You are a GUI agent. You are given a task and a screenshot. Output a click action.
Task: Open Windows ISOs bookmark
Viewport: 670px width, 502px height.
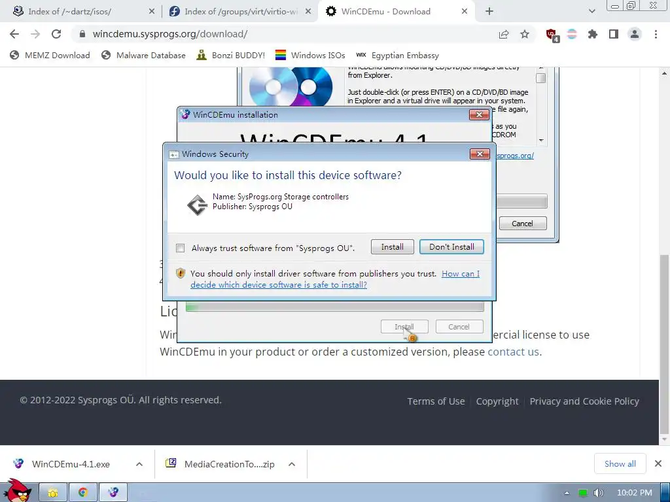pyautogui.click(x=310, y=55)
